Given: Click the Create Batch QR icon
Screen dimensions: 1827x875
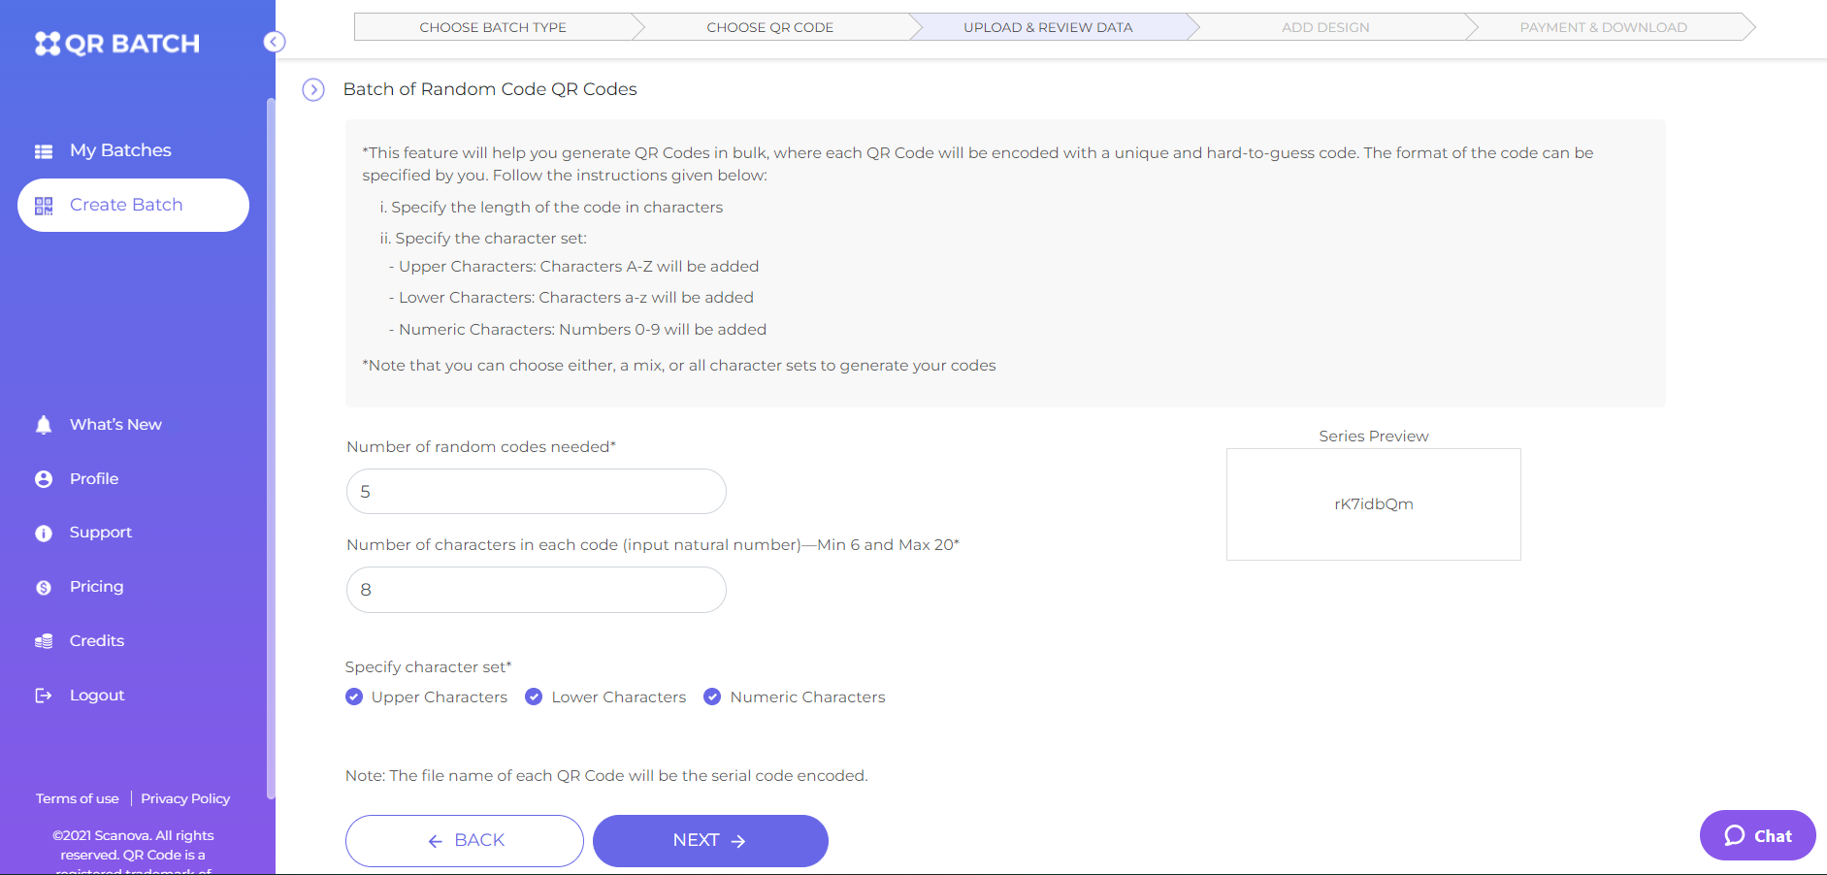Looking at the screenshot, I should pyautogui.click(x=44, y=206).
